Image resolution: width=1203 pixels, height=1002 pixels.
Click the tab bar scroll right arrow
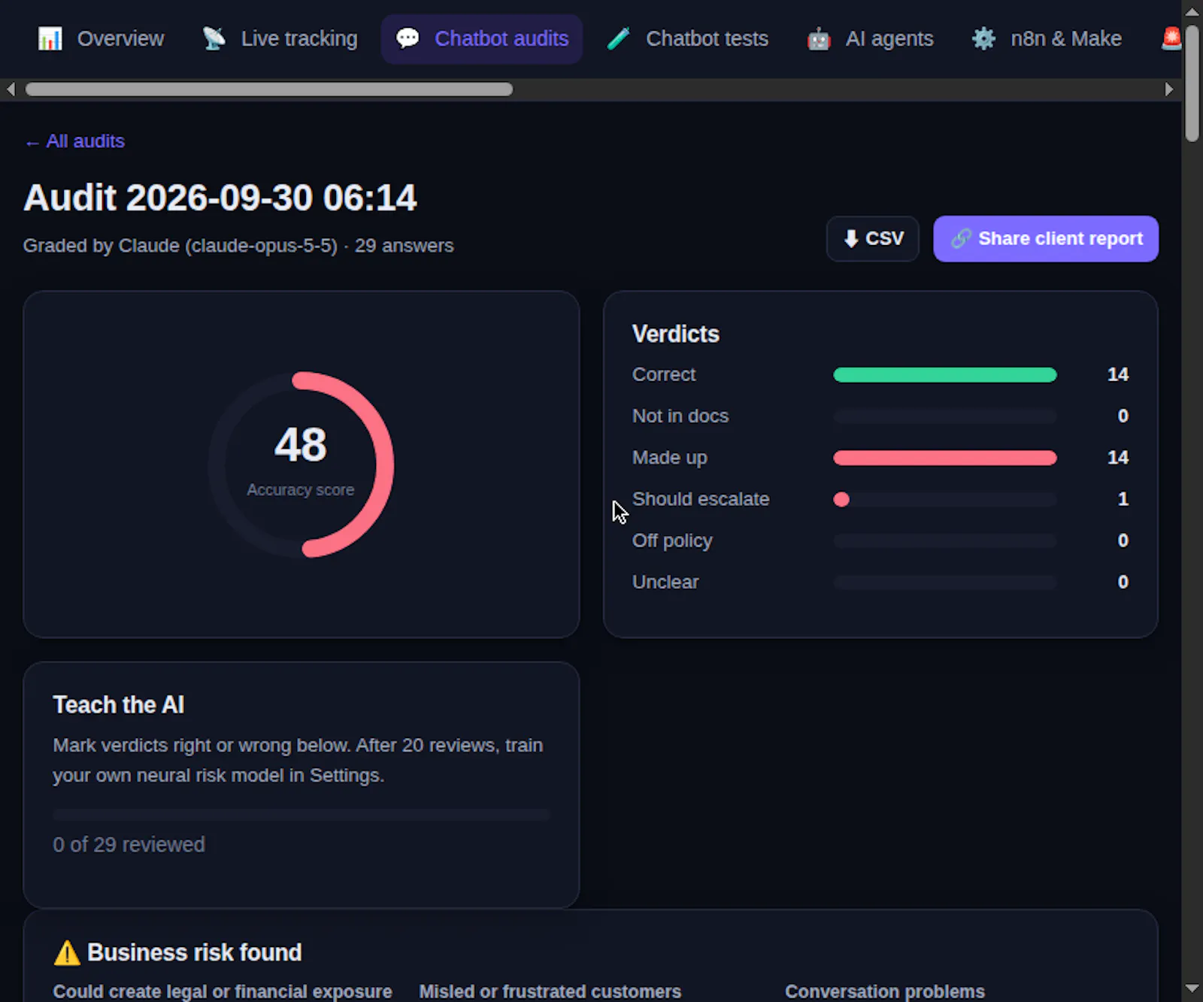click(x=1168, y=89)
